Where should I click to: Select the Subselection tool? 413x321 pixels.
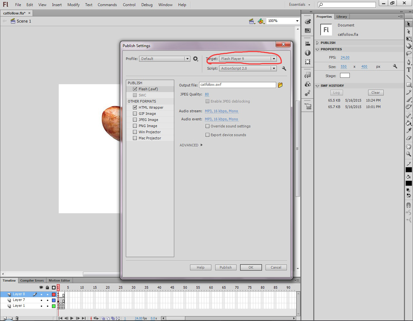tap(408, 32)
